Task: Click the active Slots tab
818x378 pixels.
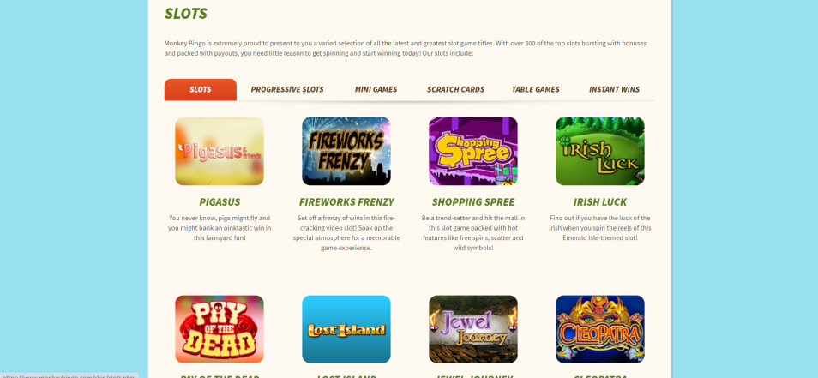Action: pyautogui.click(x=201, y=90)
